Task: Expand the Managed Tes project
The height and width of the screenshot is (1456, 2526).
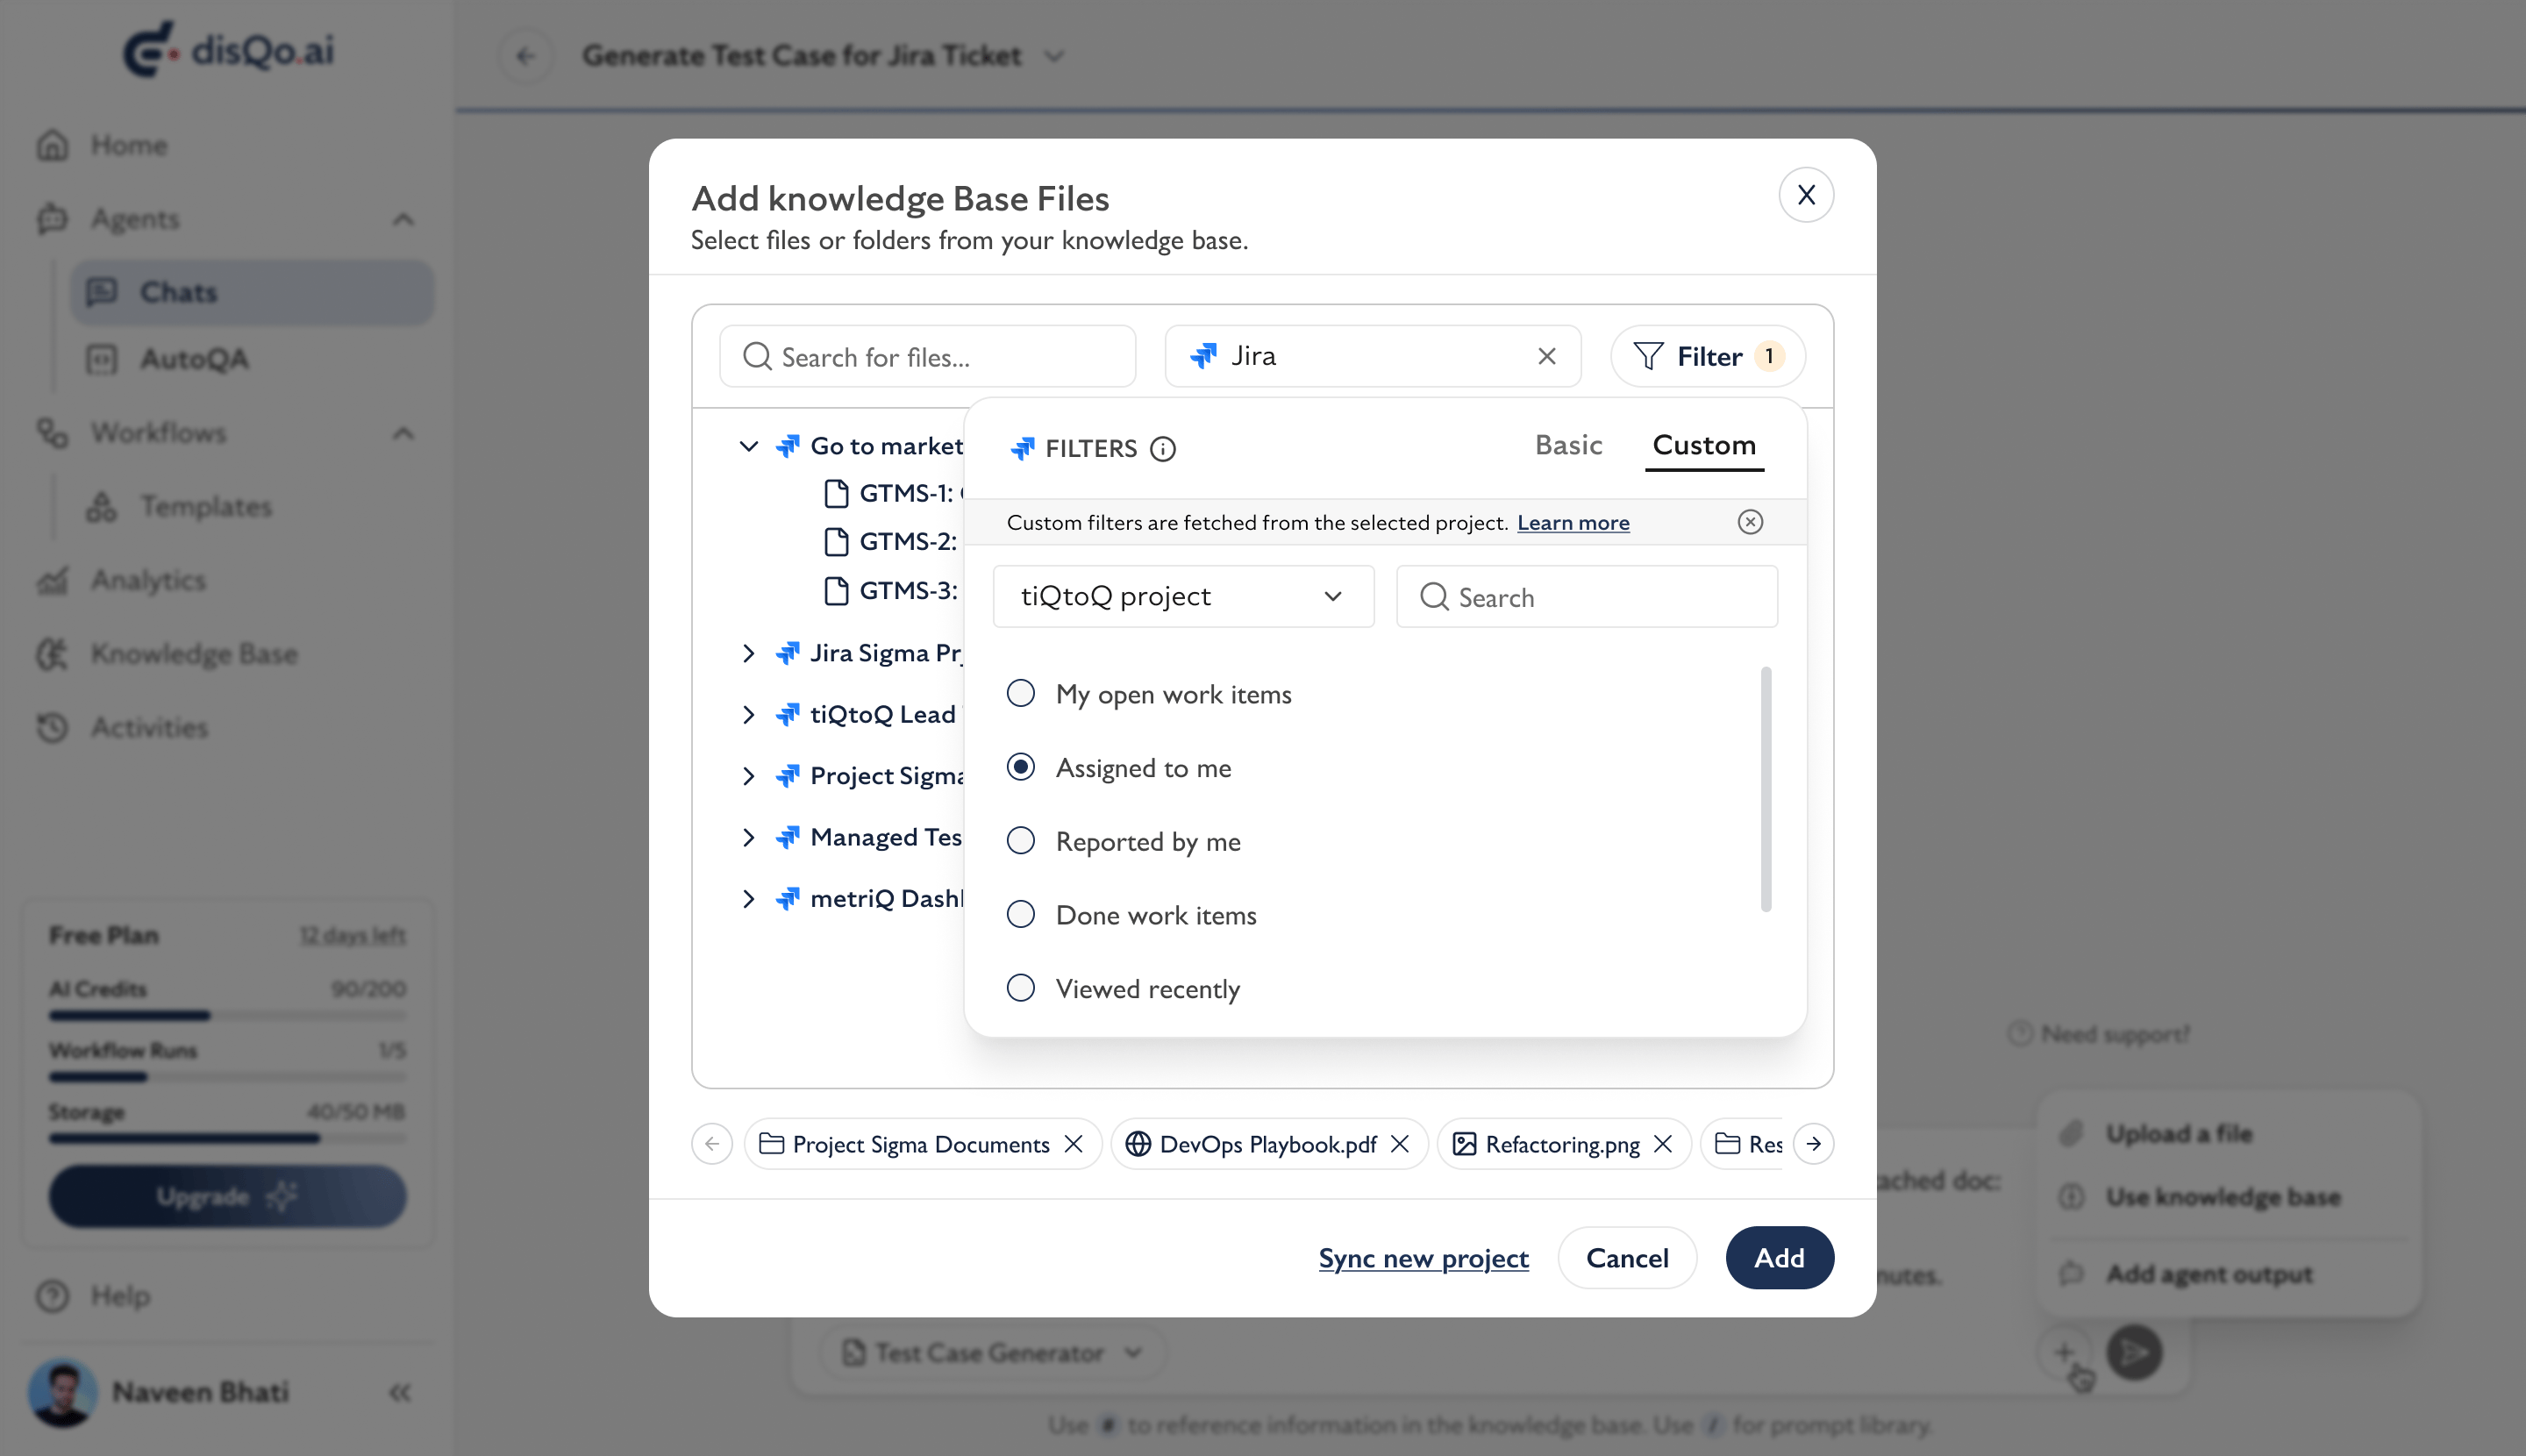Action: [x=748, y=837]
